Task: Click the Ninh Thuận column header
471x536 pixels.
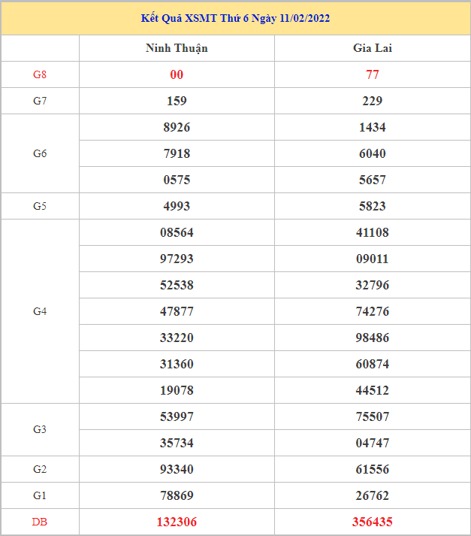Action: coord(177,48)
